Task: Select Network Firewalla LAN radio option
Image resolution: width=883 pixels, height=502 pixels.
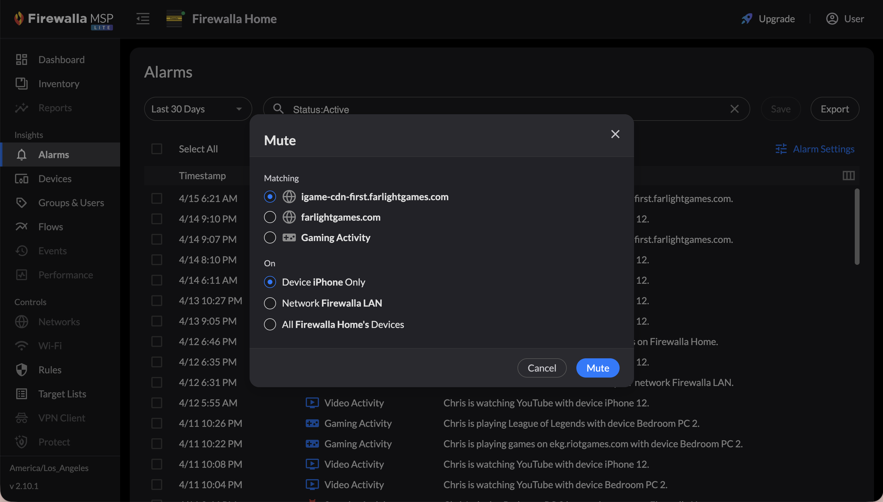Action: [270, 303]
